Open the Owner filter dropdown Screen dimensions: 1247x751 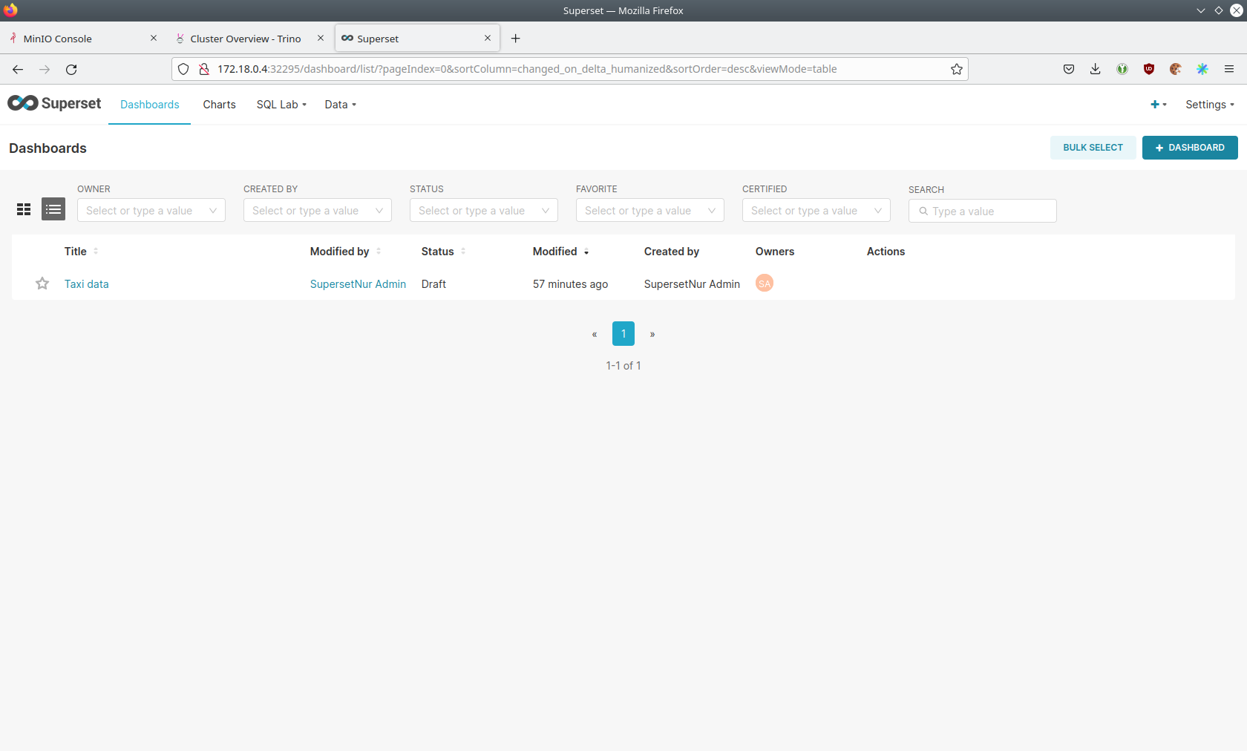[x=151, y=211]
